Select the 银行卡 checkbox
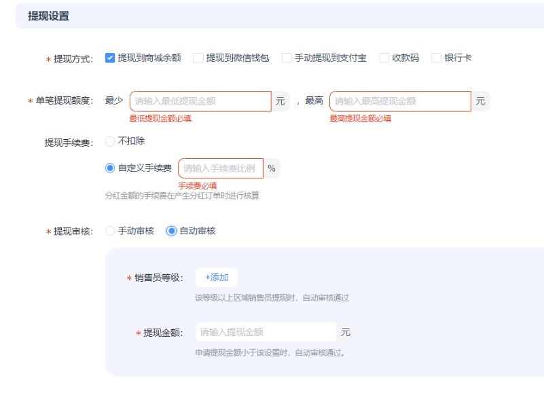The width and height of the screenshot is (544, 408). point(436,58)
